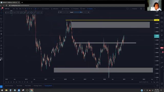This screenshot has height=92, width=164.
Task: Toggle stay in drawing mode icon
Action: coord(1,48)
